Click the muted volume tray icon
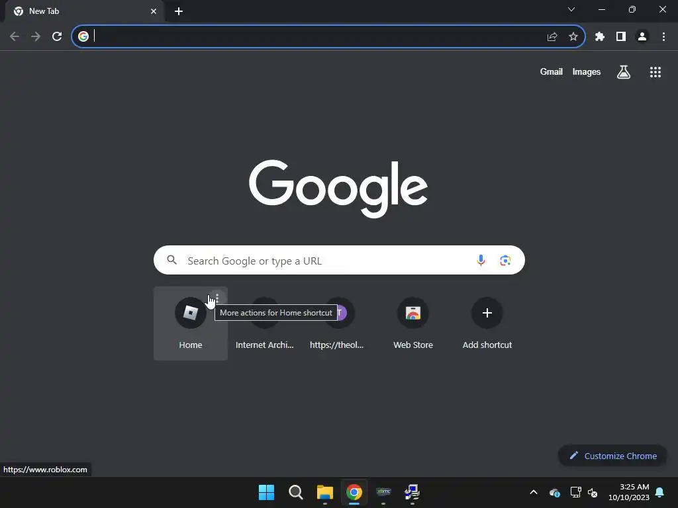Screen dimensions: 678x508 click(x=593, y=492)
